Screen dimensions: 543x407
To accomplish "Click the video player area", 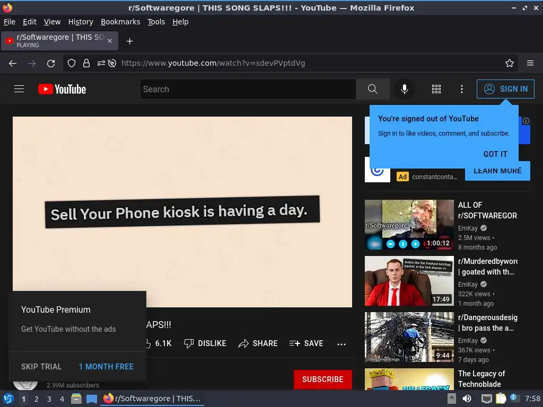I will tap(182, 212).
